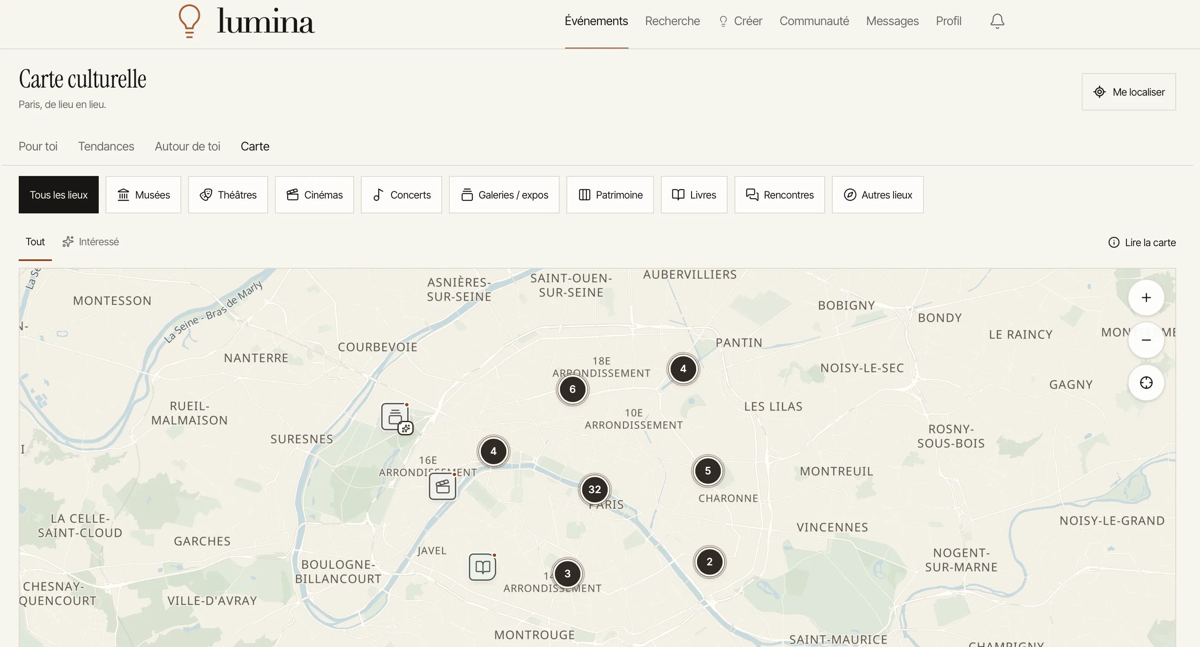Expand the 4-venue cluster near 16e arrondissement
1200x647 pixels.
point(493,451)
